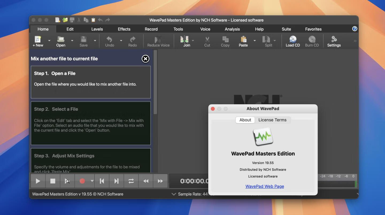This screenshot has height=215, width=385.
Task: Click the blue help question mark icon
Action: pyautogui.click(x=355, y=29)
